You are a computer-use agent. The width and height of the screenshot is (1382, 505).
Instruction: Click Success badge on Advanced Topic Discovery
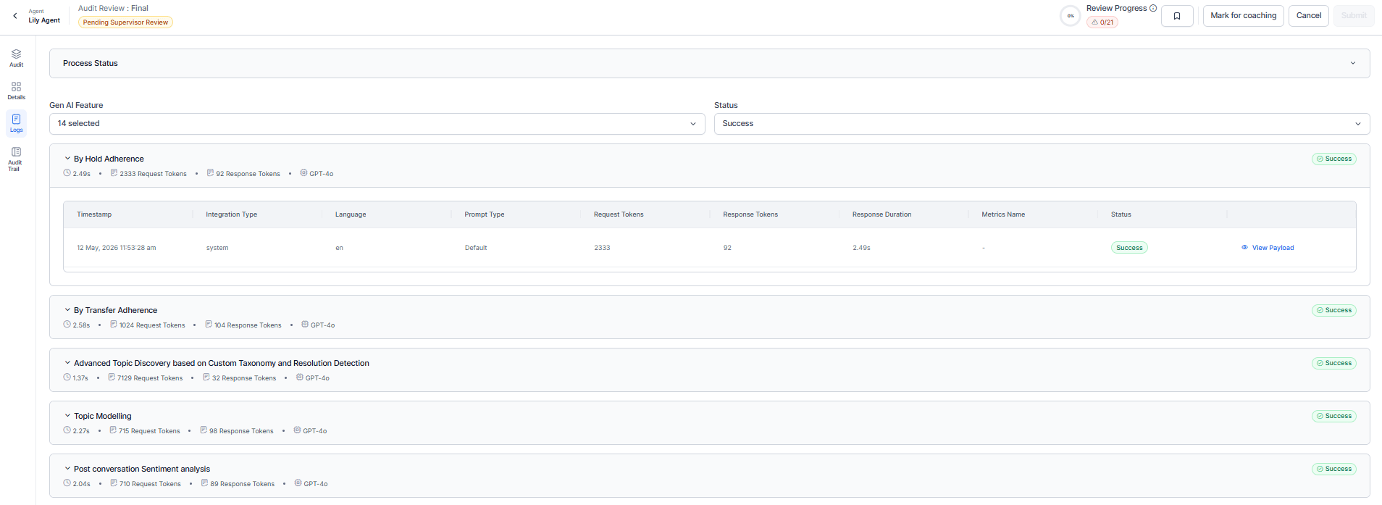[1333, 363]
